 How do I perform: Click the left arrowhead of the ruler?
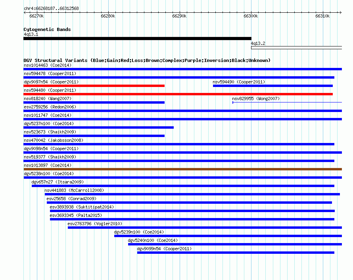tap(25, 12)
